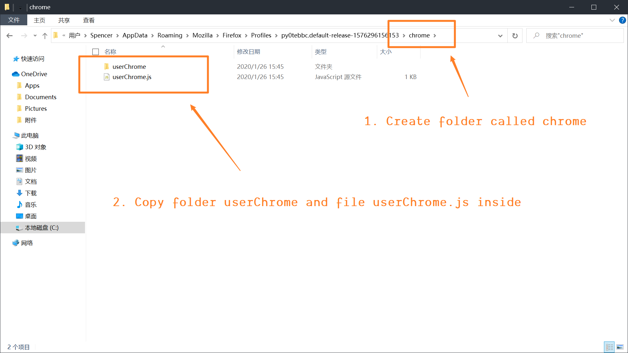Open the 文件 menu tab
The image size is (628, 353).
point(14,20)
